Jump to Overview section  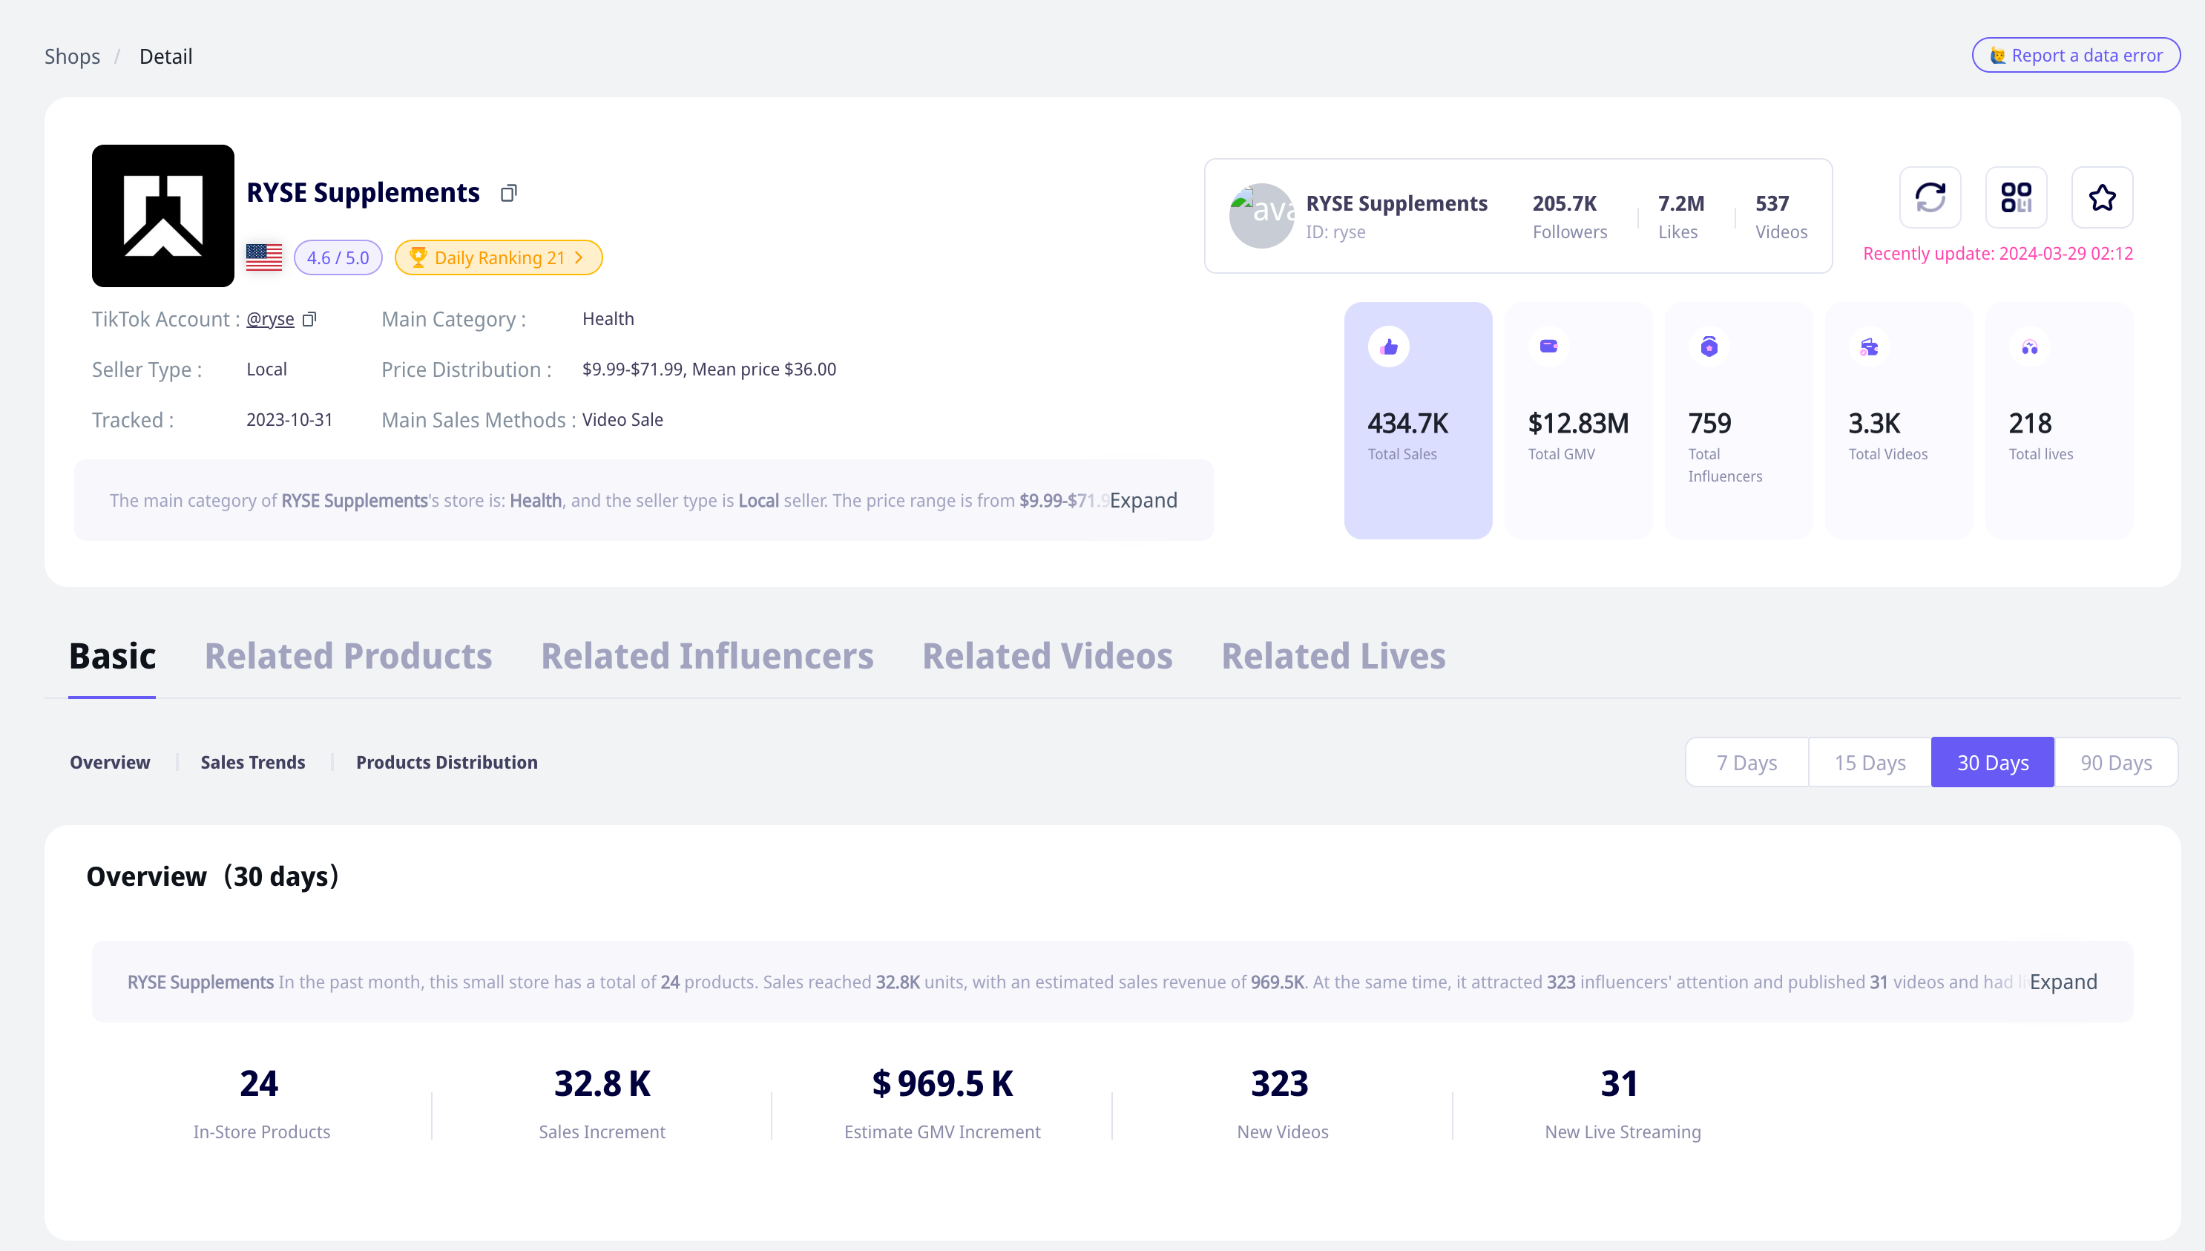[x=110, y=762]
